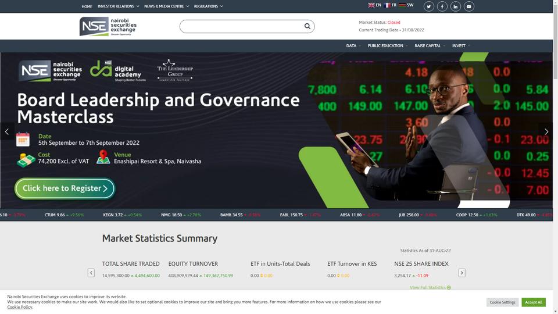Expand Raise Capital menu
This screenshot has height=314, width=558.
[x=430, y=45]
